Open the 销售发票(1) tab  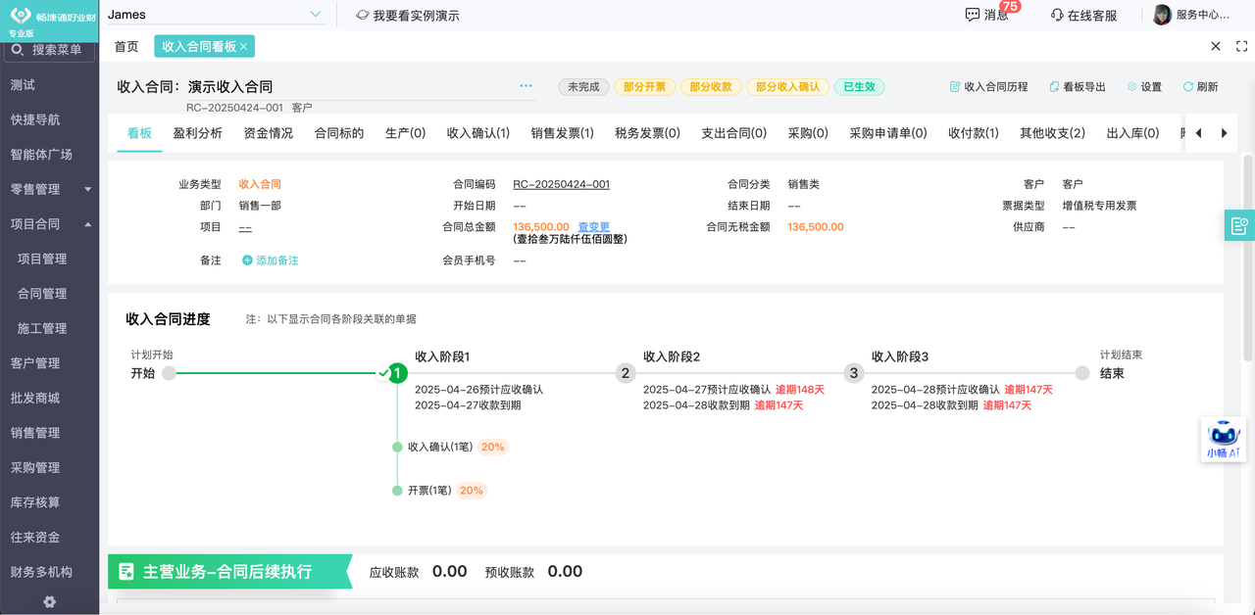(563, 133)
